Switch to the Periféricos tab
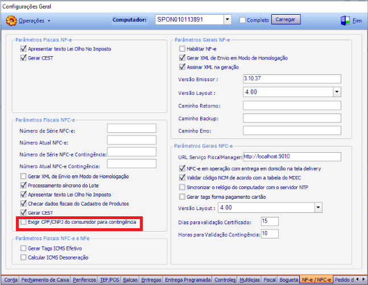The image size is (368, 285). [x=85, y=280]
